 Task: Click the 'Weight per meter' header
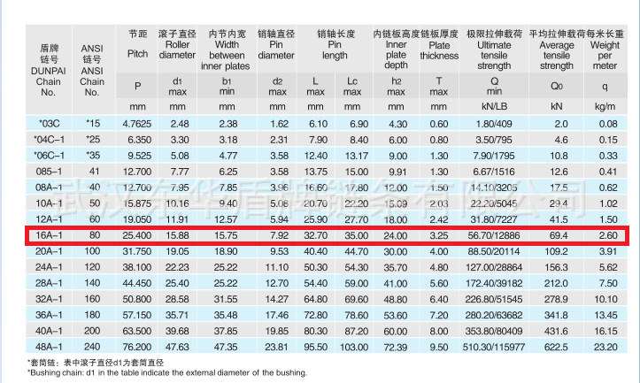click(605, 55)
